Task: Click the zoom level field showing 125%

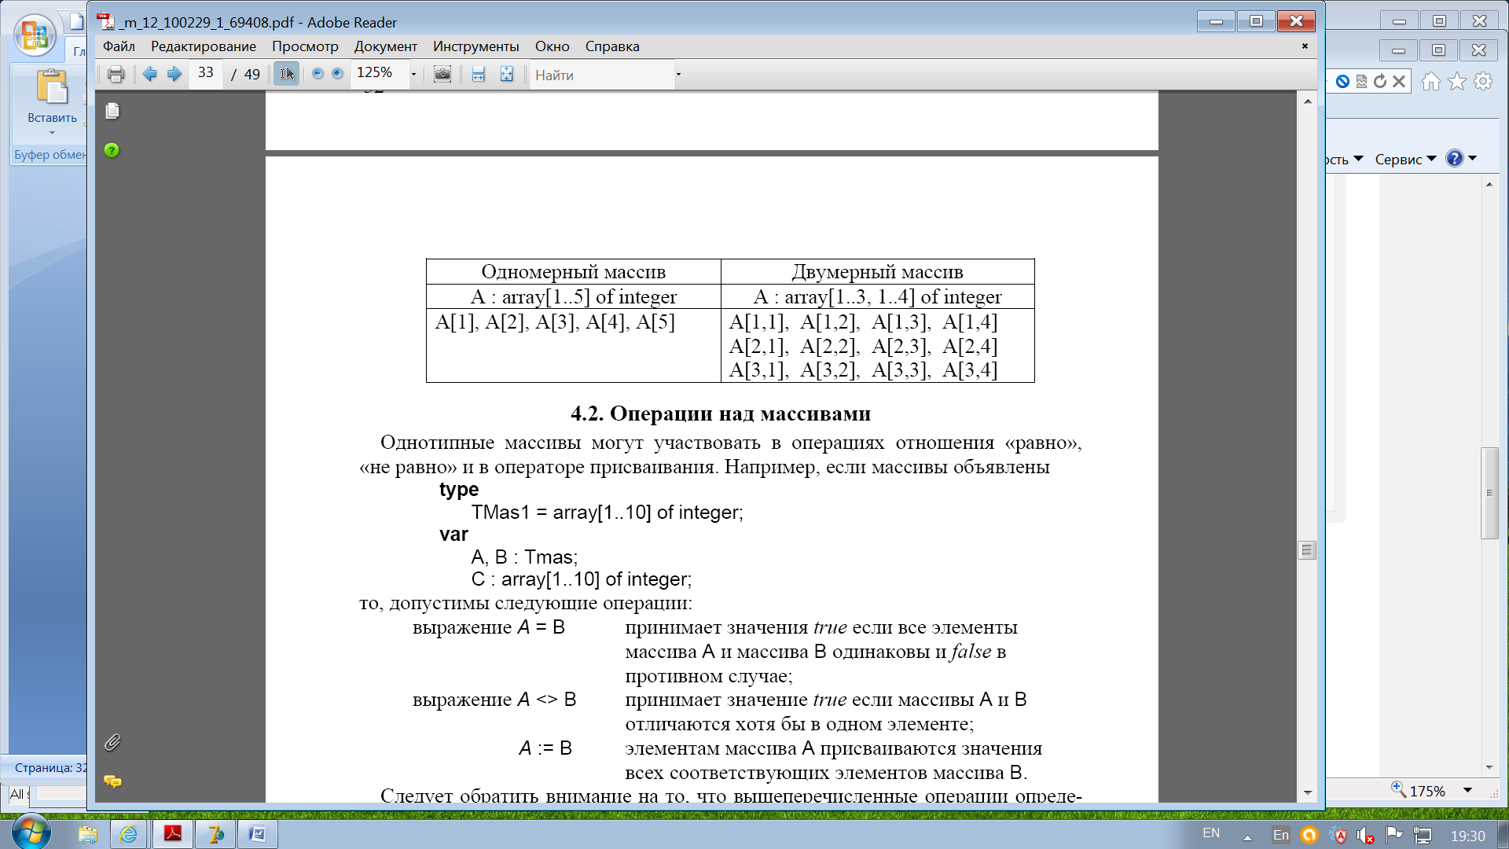Action: (x=380, y=73)
